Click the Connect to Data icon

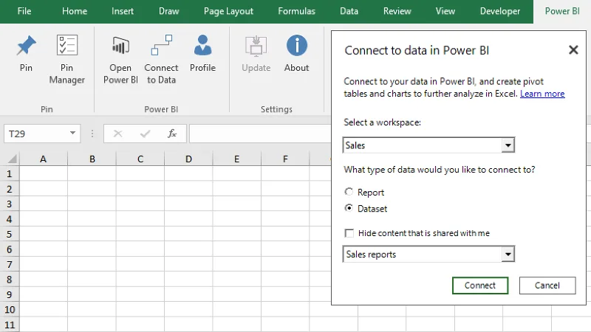[x=161, y=45]
